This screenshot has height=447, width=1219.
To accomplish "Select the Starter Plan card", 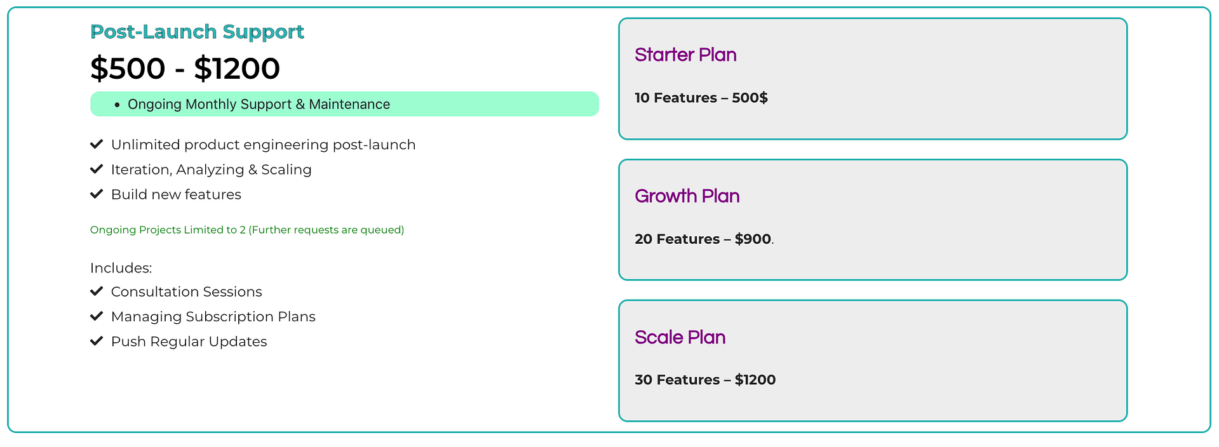I will click(872, 79).
